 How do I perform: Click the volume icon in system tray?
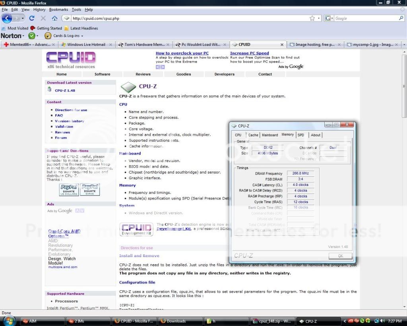tap(382, 321)
